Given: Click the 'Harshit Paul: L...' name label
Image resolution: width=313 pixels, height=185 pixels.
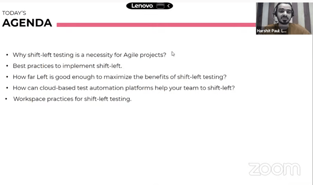Looking at the screenshot, I should click(272, 31).
